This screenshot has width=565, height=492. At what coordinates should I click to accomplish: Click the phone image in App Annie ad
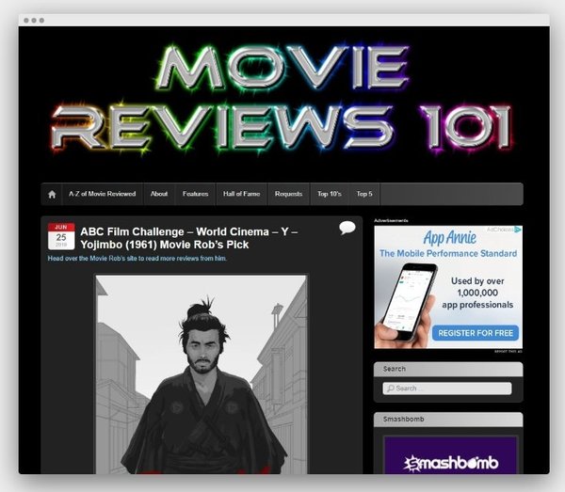[405, 305]
